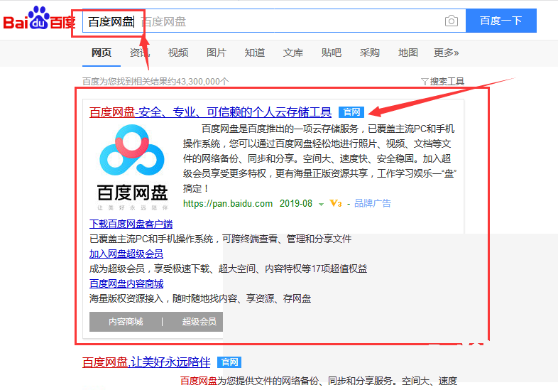This screenshot has height=390, width=558.
Task: Click the funnel icon beside 搜索工具
Action: click(425, 82)
